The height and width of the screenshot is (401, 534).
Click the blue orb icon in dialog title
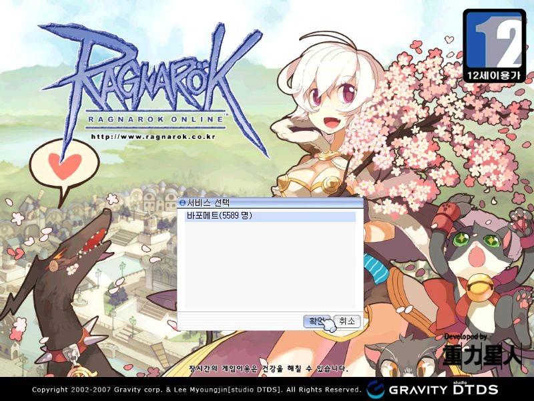pyautogui.click(x=182, y=203)
